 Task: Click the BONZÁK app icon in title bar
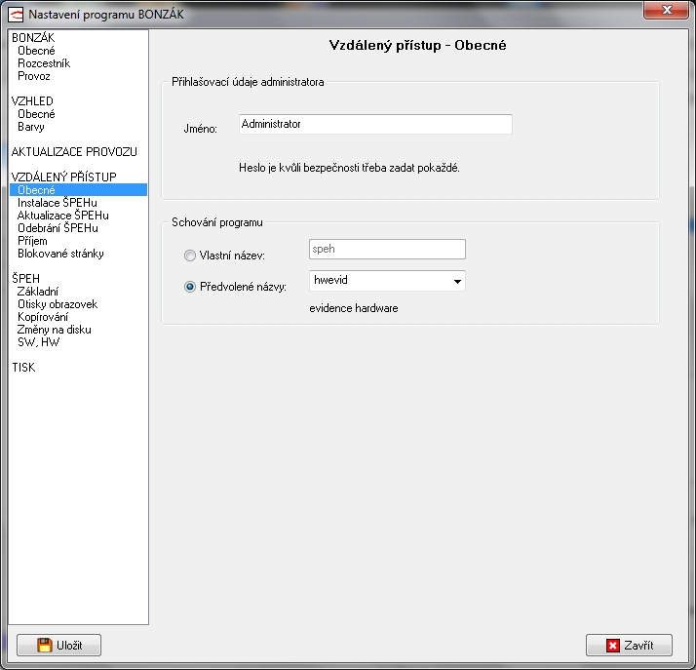click(x=16, y=15)
